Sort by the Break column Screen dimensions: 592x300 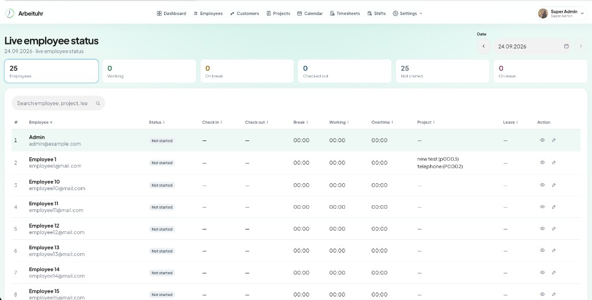coord(301,123)
